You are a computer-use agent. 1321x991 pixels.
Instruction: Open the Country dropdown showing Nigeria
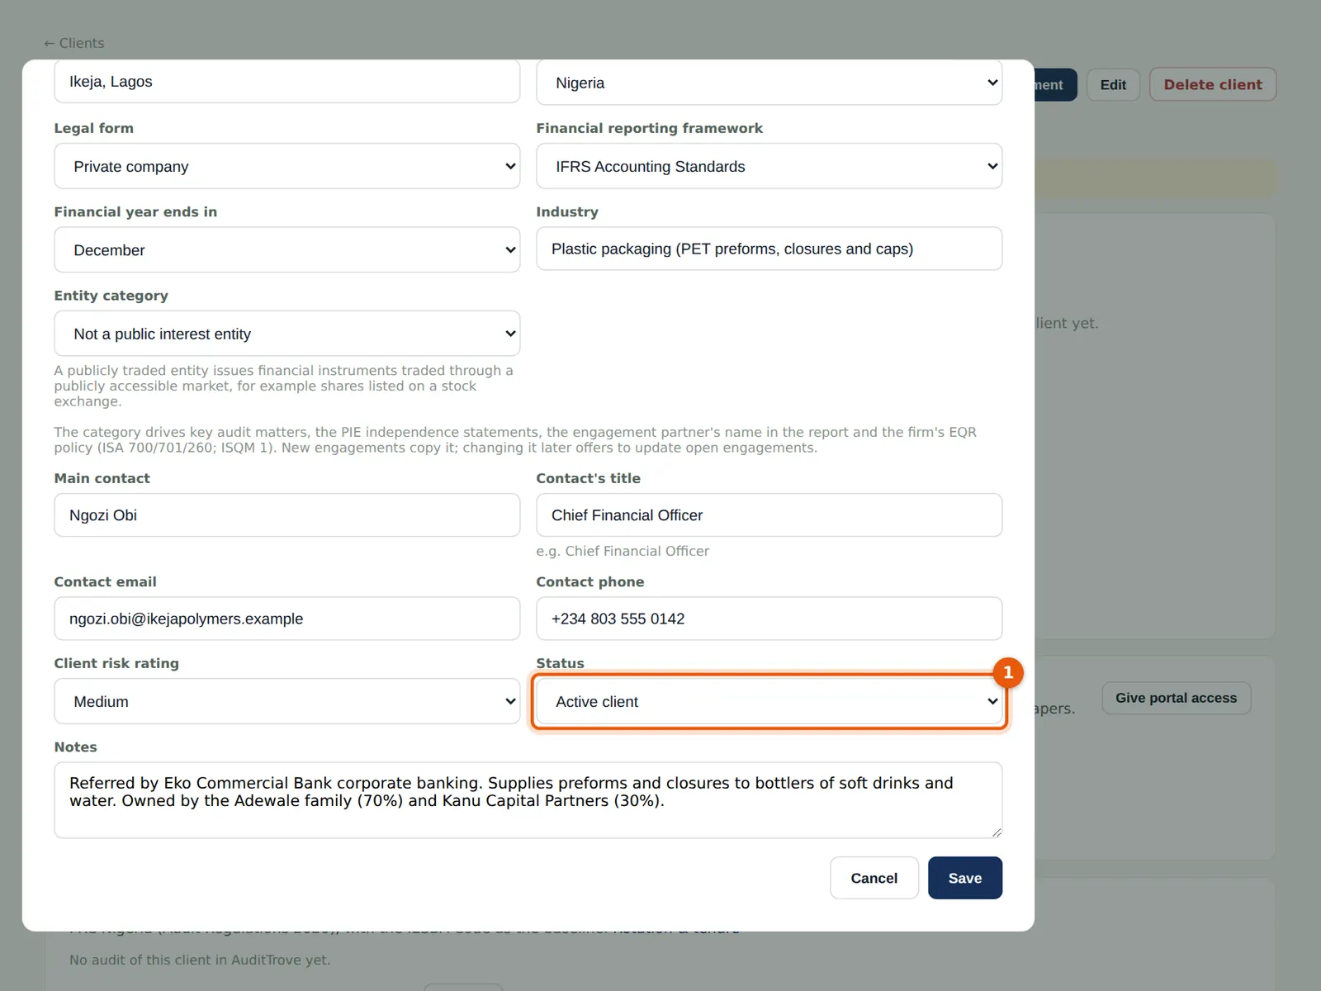769,83
